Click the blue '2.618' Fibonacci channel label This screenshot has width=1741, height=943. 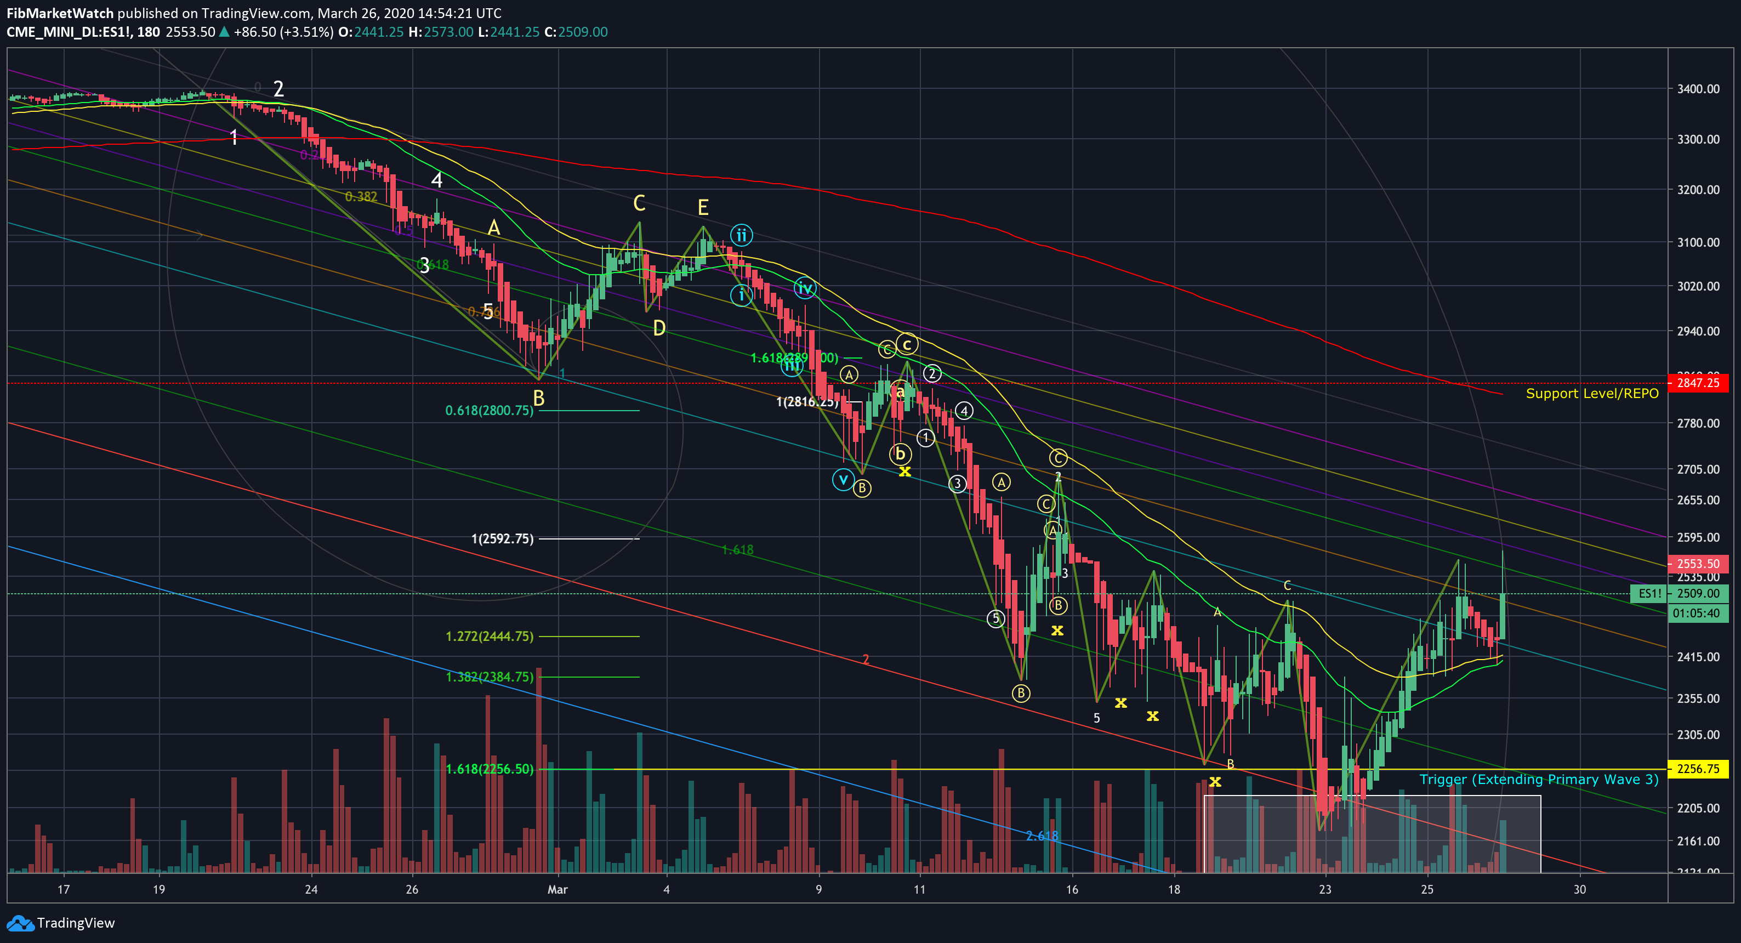pyautogui.click(x=1042, y=836)
